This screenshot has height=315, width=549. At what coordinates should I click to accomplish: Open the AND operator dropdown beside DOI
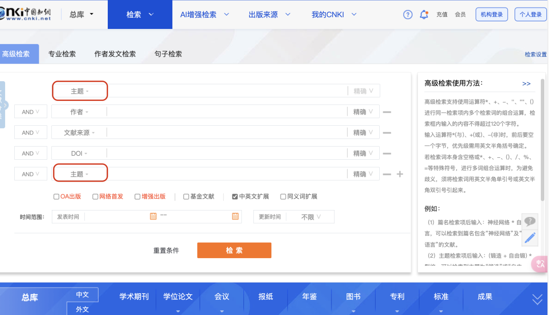[30, 153]
